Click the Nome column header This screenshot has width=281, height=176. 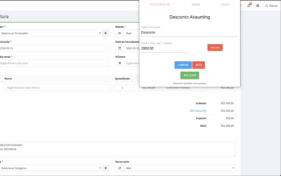[8, 79]
